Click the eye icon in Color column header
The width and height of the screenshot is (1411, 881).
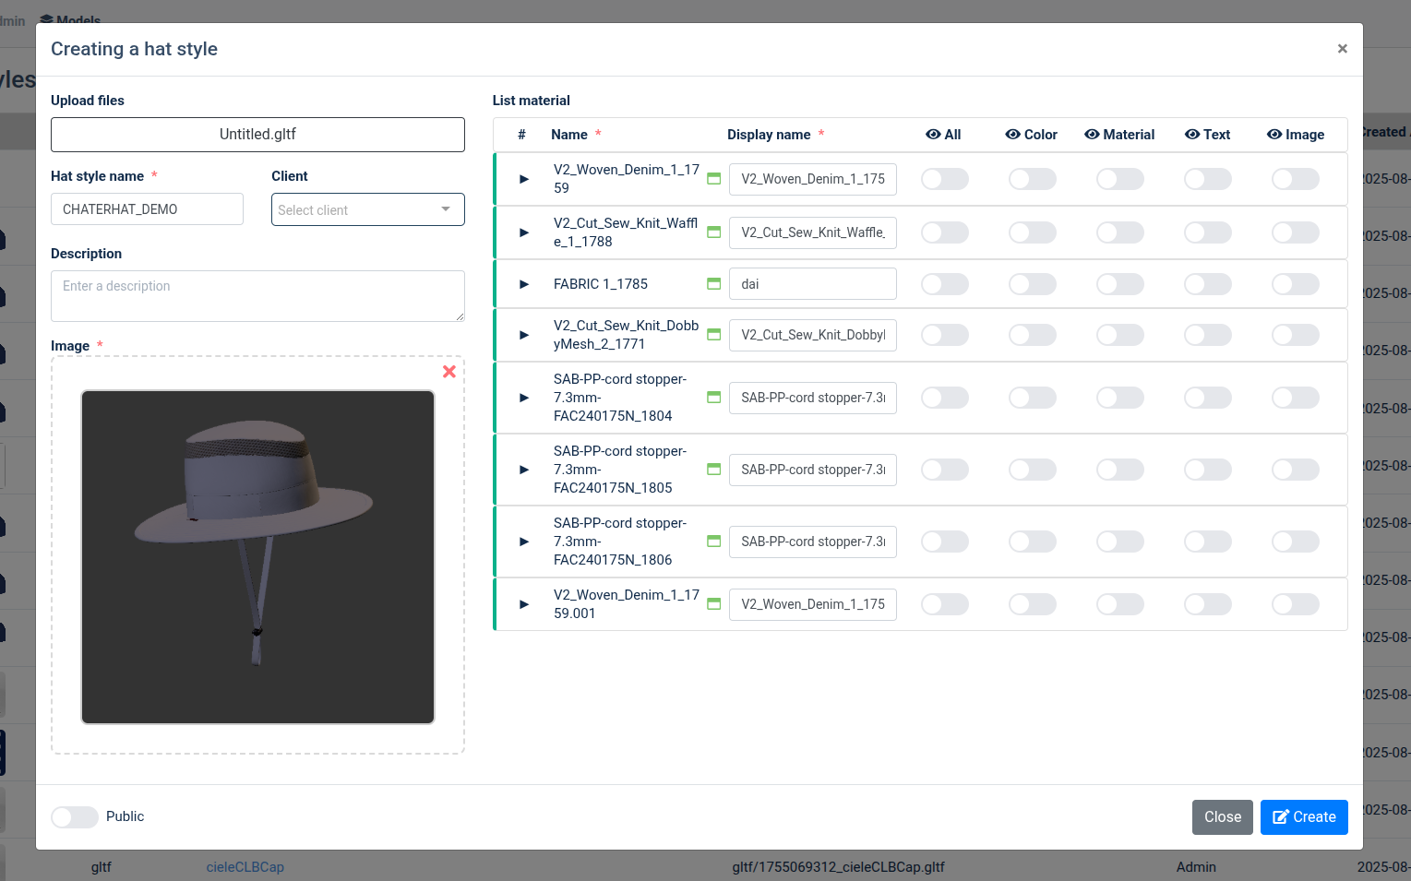click(1012, 135)
